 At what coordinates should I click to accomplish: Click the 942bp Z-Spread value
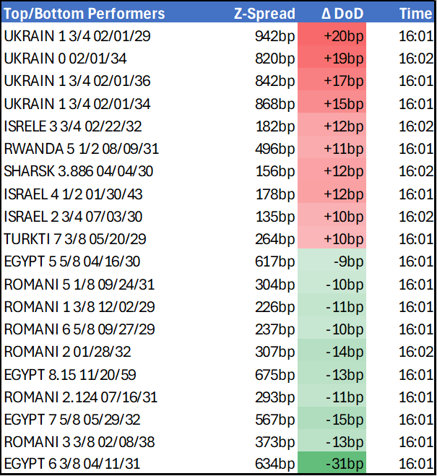point(274,36)
